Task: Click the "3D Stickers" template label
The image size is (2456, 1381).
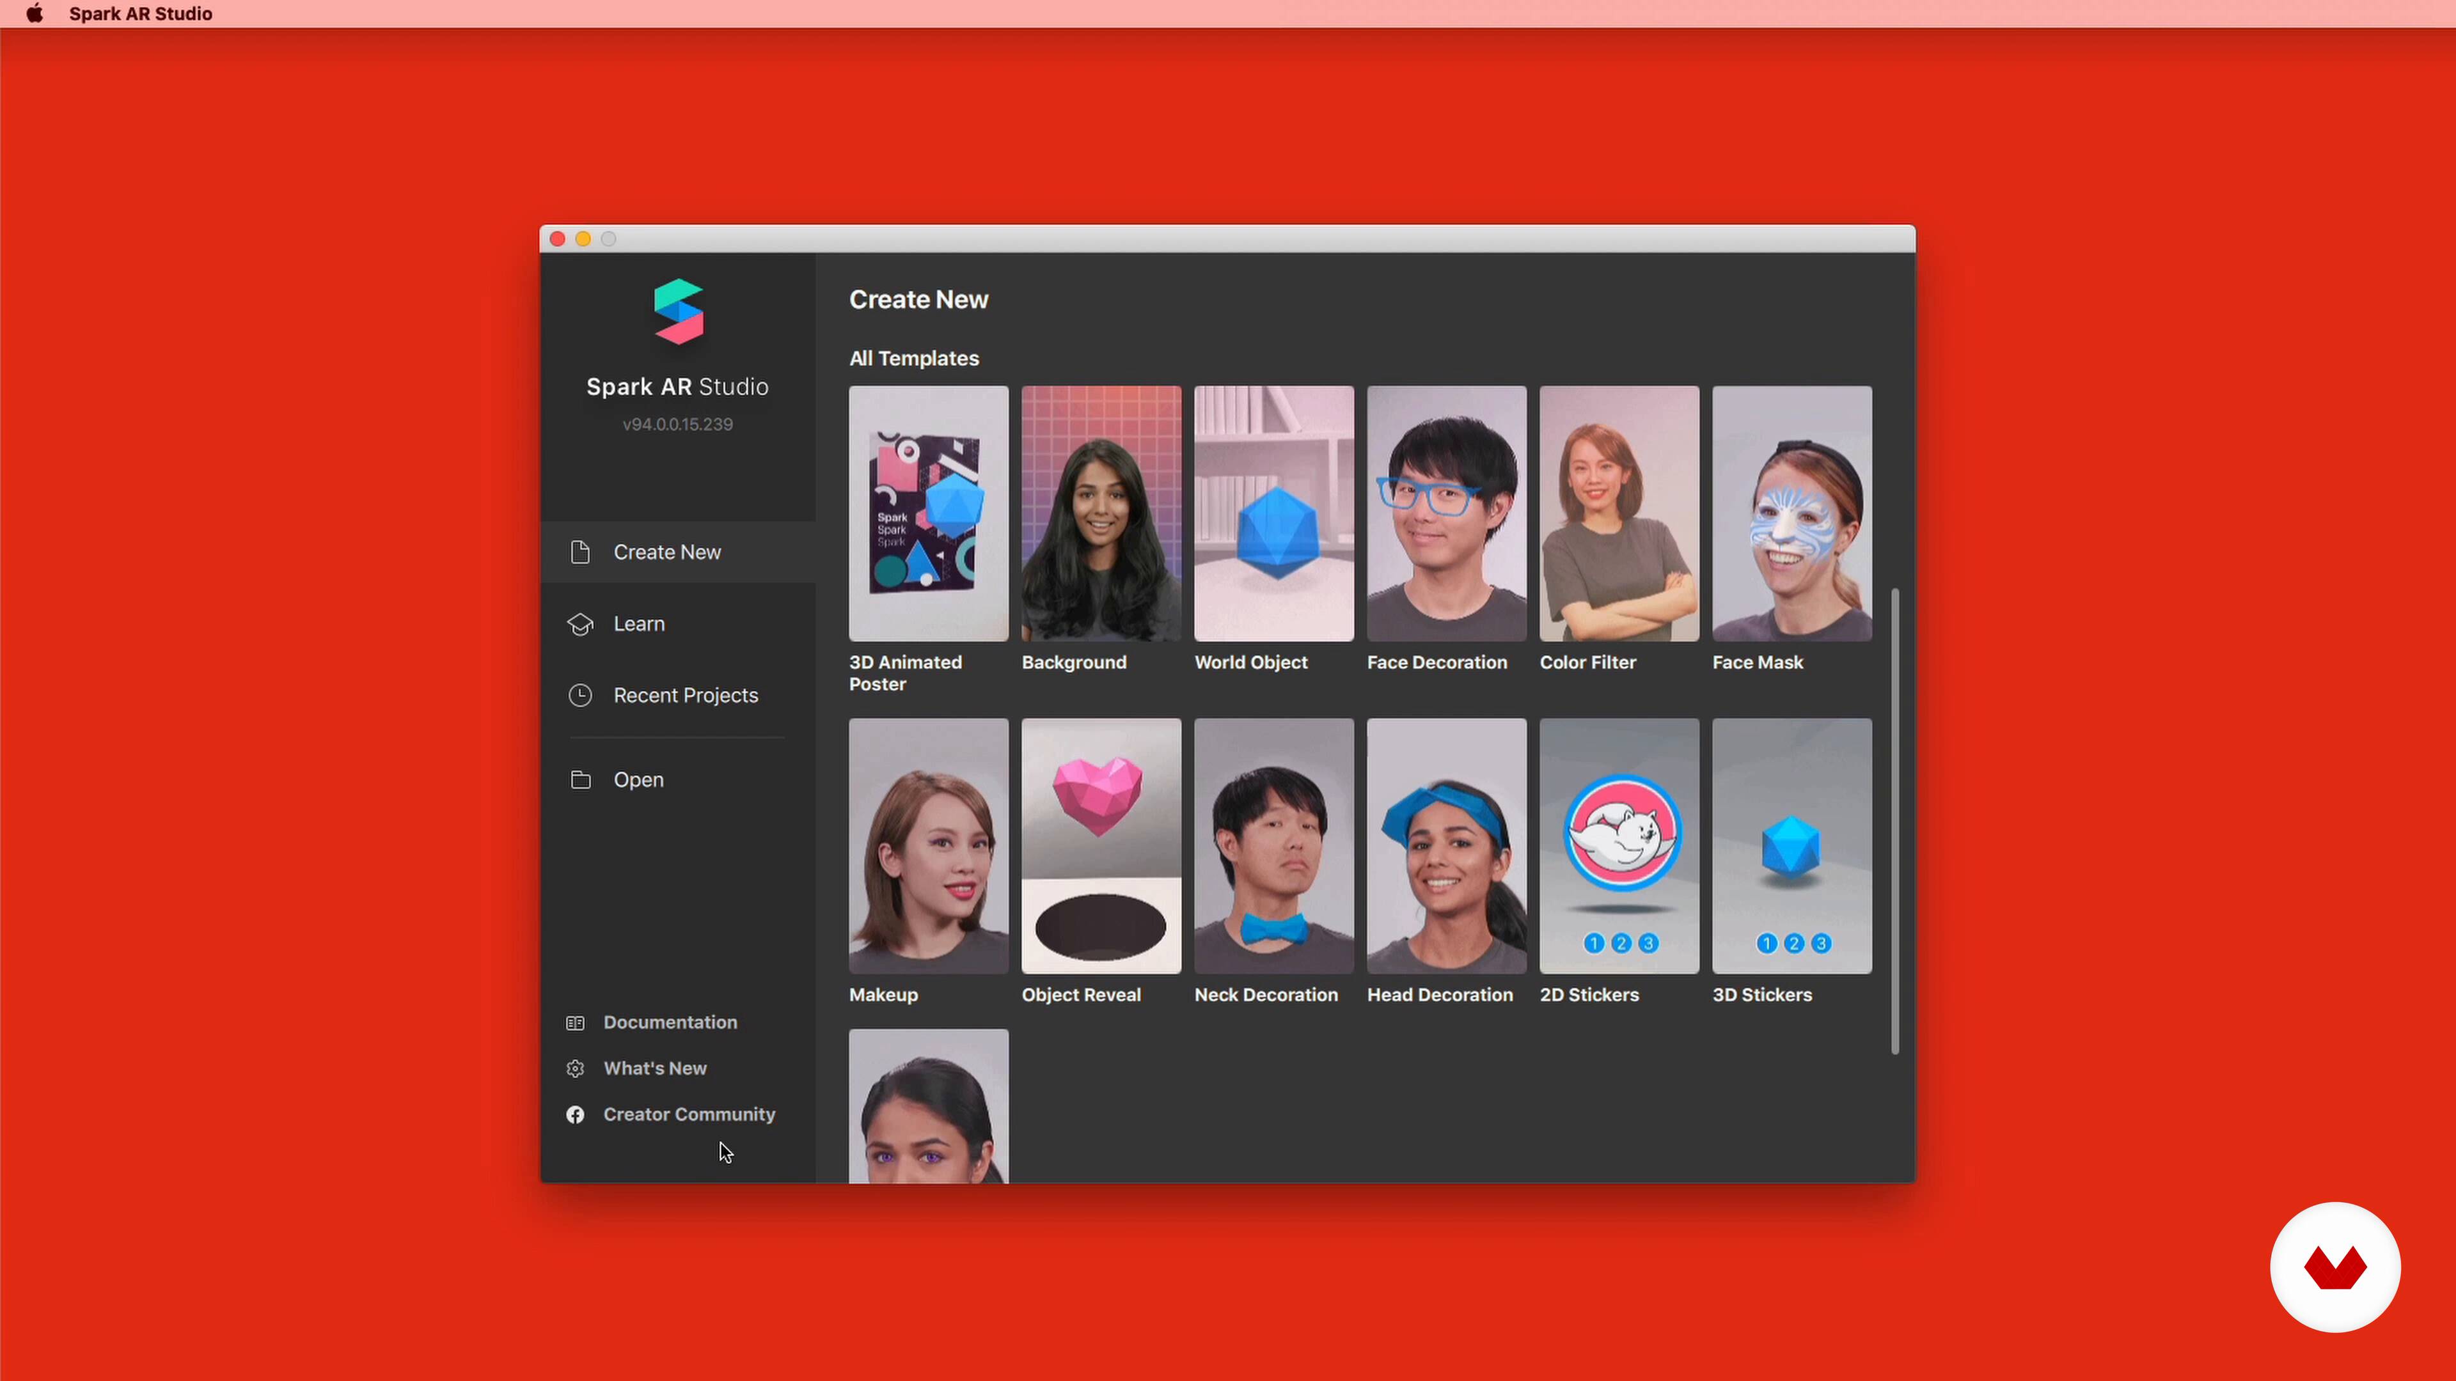Action: pyautogui.click(x=1762, y=995)
